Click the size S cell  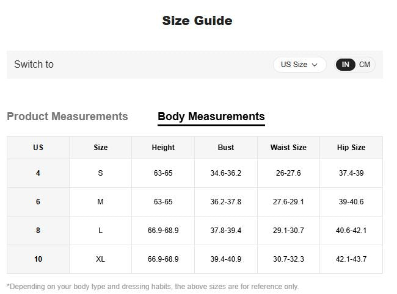click(x=101, y=173)
